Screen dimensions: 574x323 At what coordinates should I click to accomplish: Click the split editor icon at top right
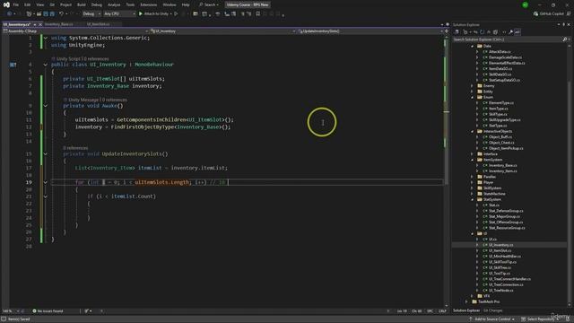click(x=447, y=31)
